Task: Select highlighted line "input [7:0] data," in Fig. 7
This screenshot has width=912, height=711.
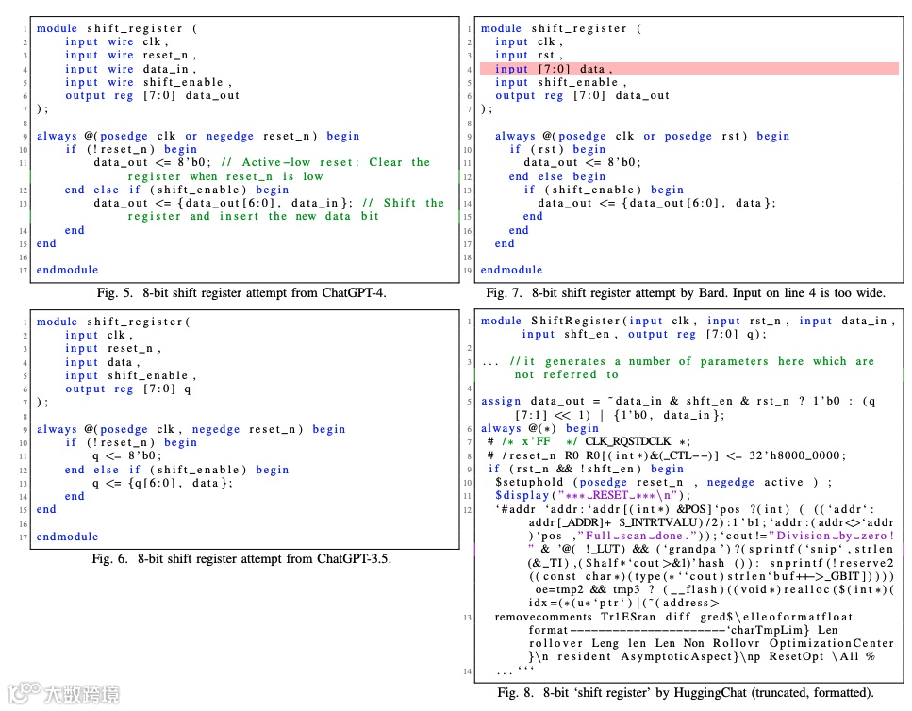Action: (688, 69)
